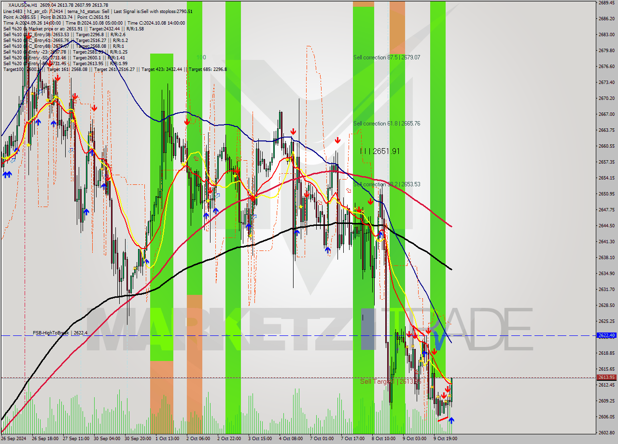618x444 pixels.
Task: Click the 2663.75 price scale label
Action: [606, 130]
